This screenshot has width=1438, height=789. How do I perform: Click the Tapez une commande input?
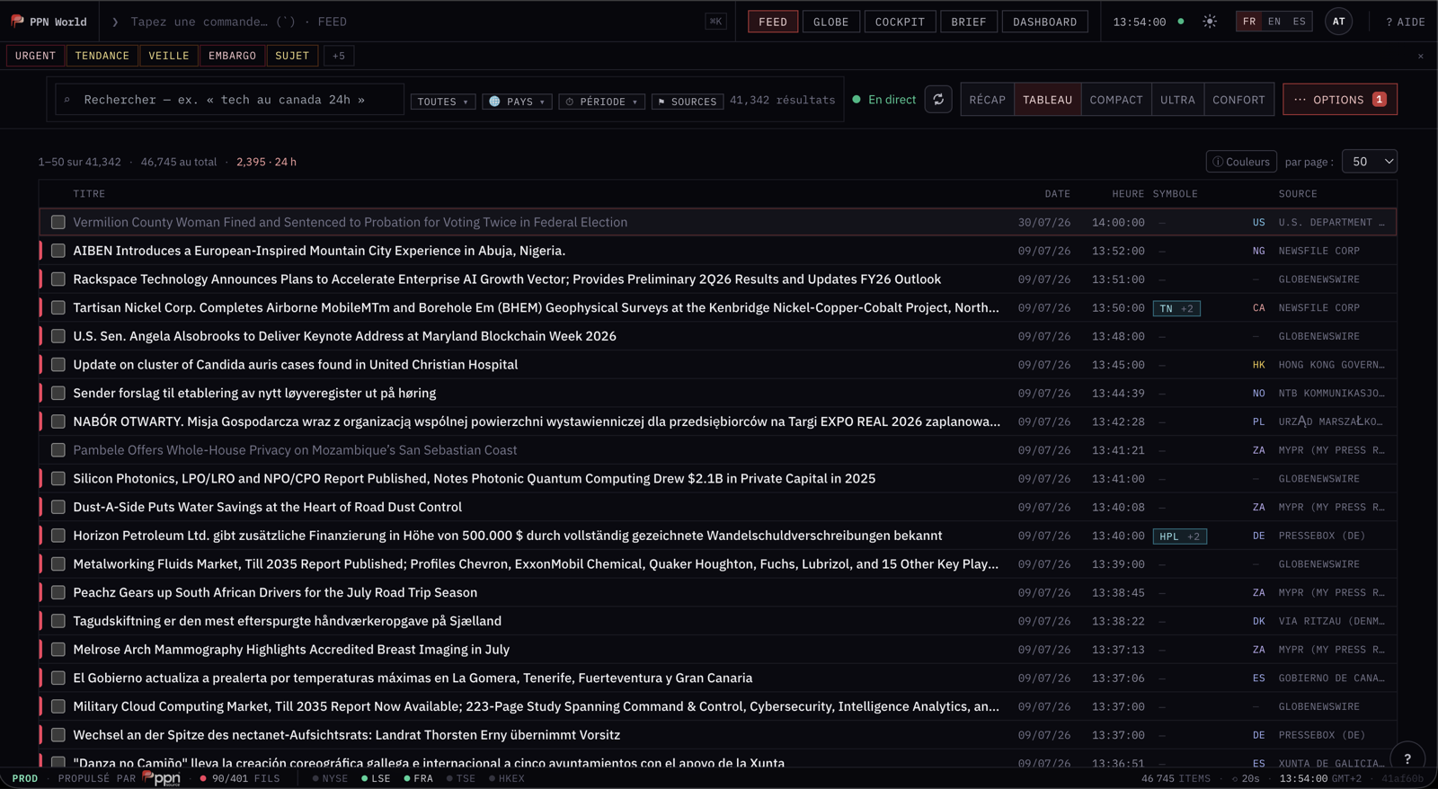pos(413,22)
